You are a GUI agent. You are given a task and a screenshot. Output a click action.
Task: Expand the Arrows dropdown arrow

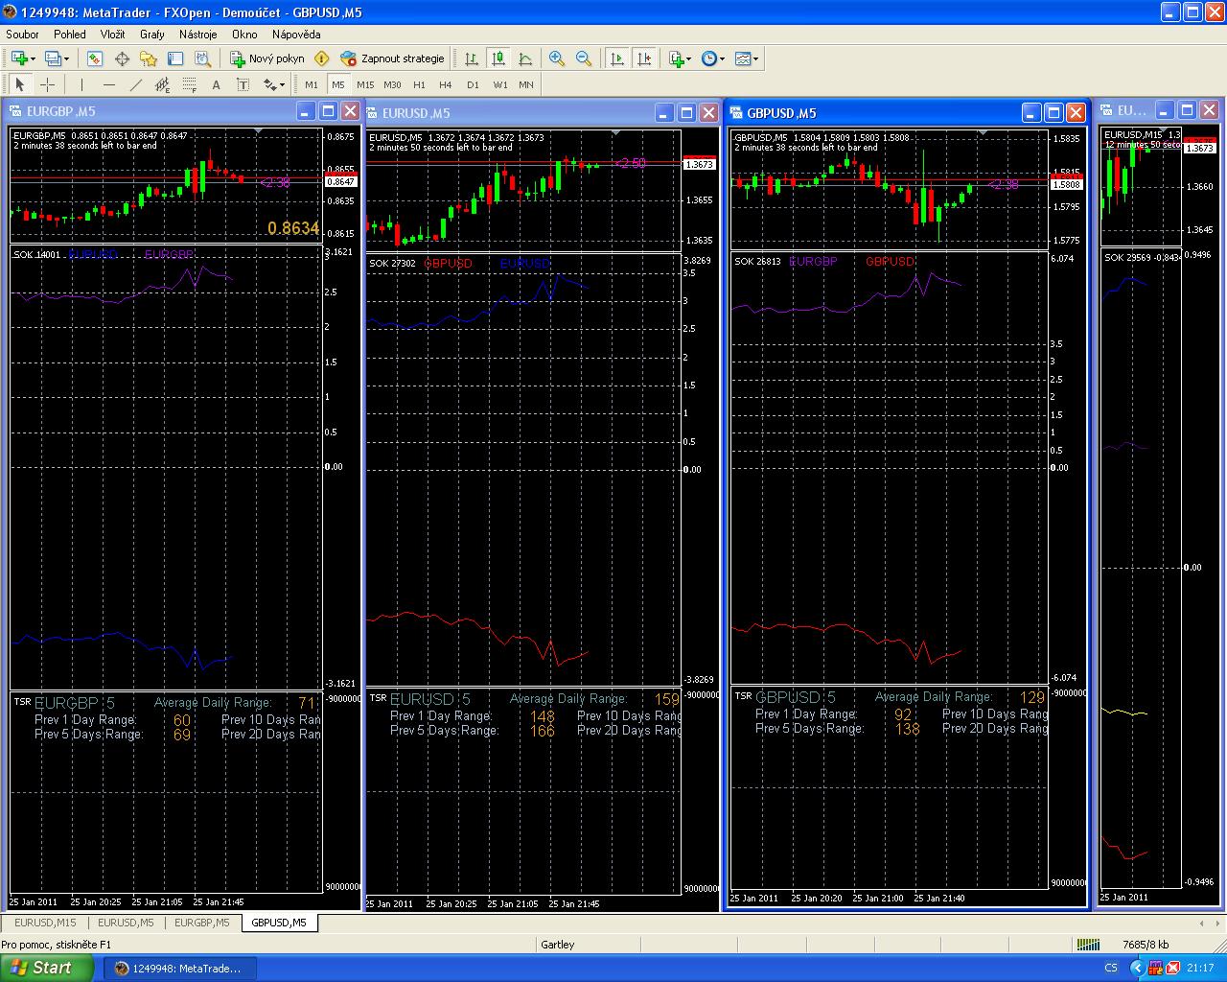click(283, 84)
